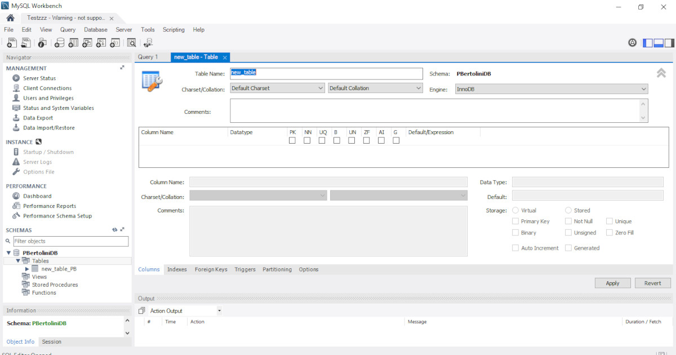
Task: Click the search table data toolbar icon
Action: [x=131, y=42]
